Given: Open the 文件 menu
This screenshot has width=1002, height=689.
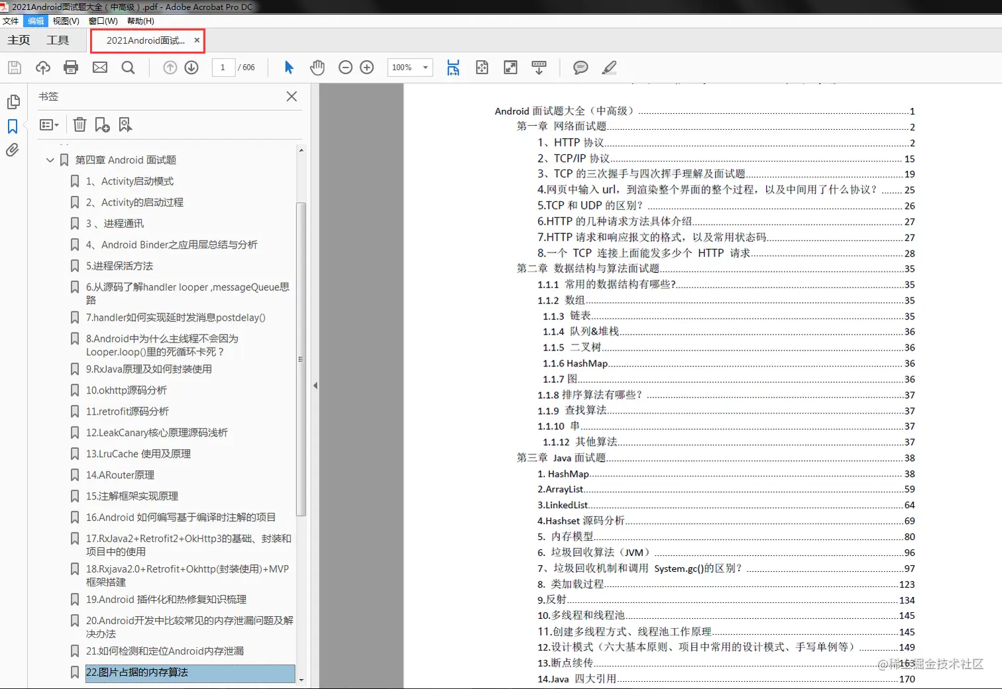Looking at the screenshot, I should coord(11,21).
